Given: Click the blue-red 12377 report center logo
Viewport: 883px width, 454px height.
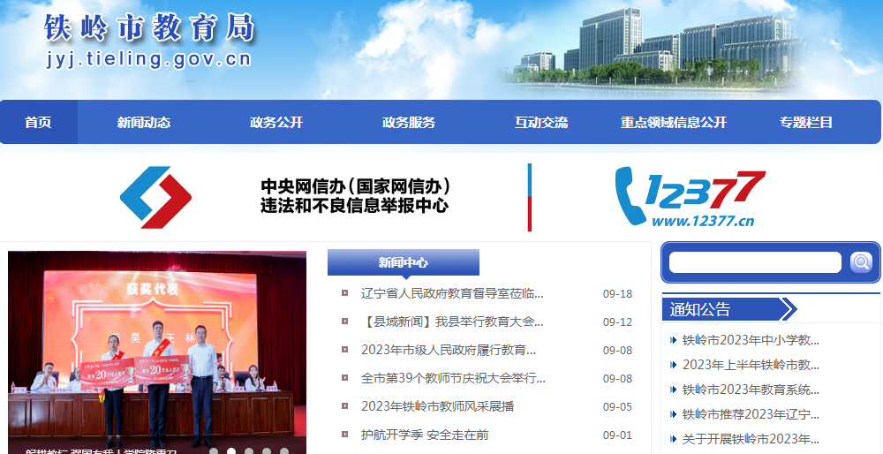Looking at the screenshot, I should pyautogui.click(x=156, y=197).
